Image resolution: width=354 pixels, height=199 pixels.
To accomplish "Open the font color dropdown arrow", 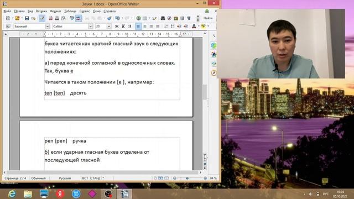I will click(x=199, y=27).
